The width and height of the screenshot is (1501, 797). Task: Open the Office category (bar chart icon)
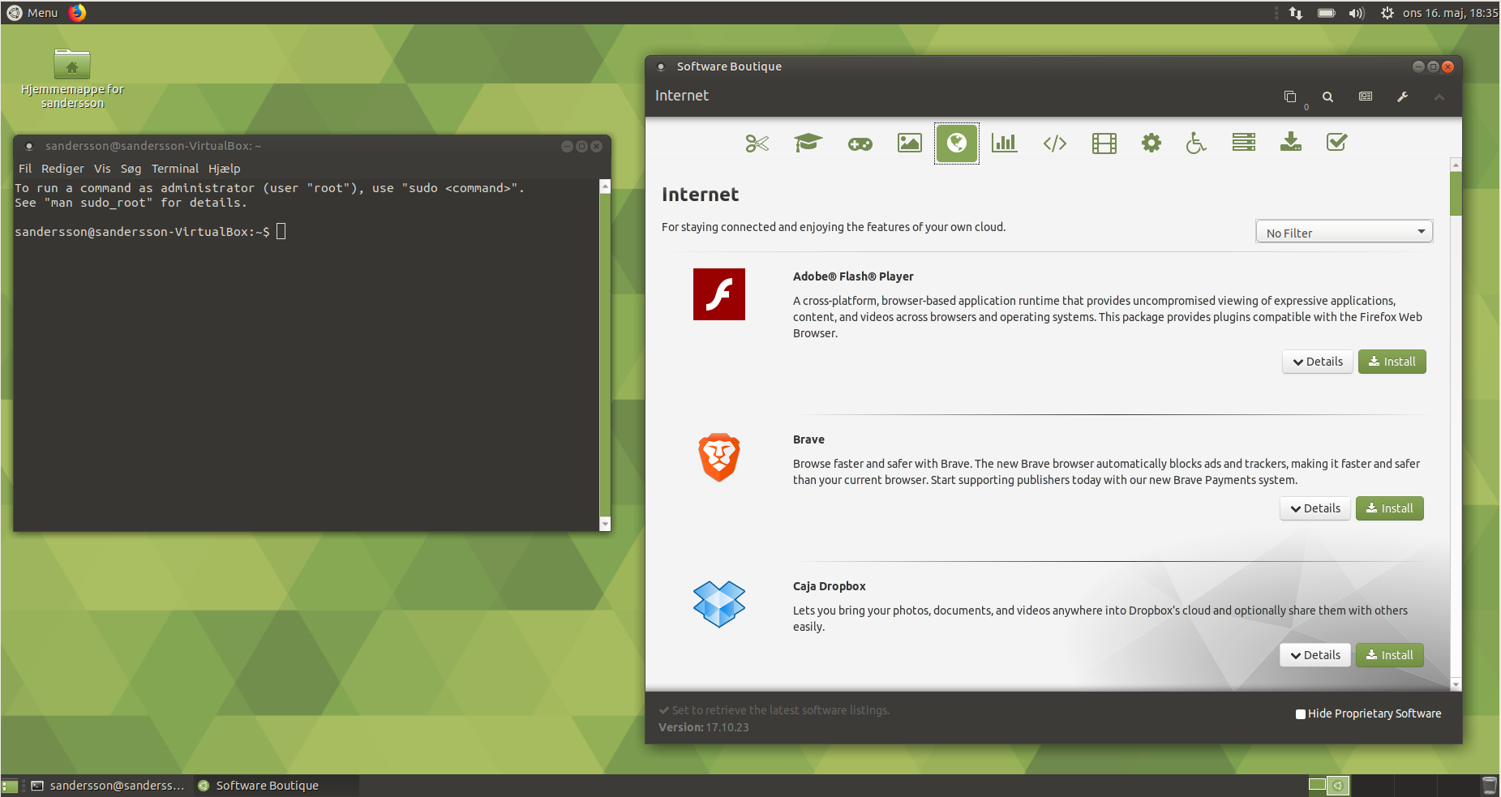(1004, 144)
